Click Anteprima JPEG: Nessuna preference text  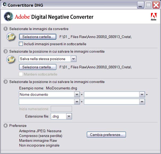[40, 131]
